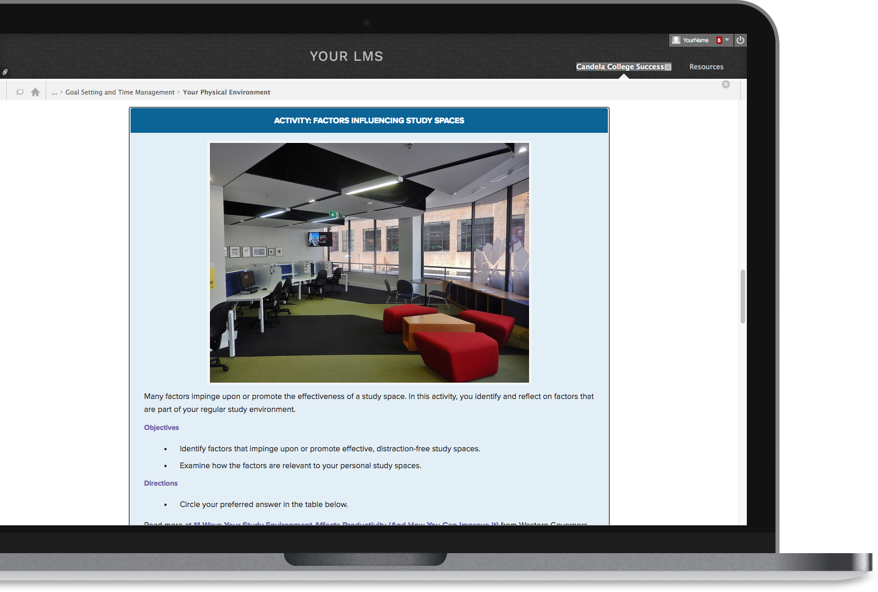Click the YOUR LMS header title
Image resolution: width=878 pixels, height=592 pixels.
pyautogui.click(x=346, y=56)
